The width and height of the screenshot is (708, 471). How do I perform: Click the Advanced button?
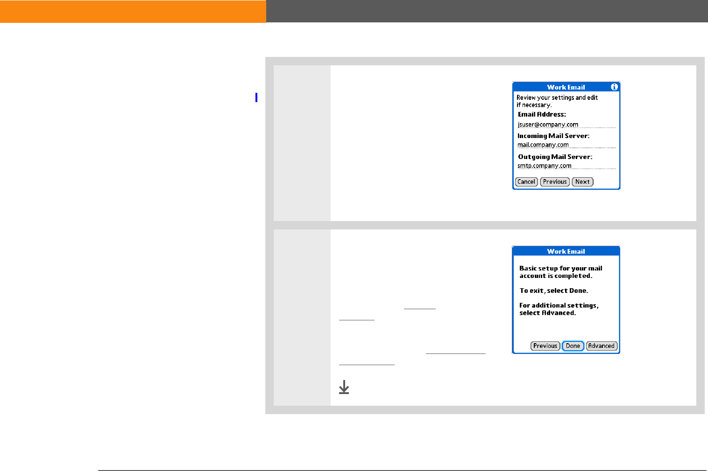pyautogui.click(x=602, y=346)
